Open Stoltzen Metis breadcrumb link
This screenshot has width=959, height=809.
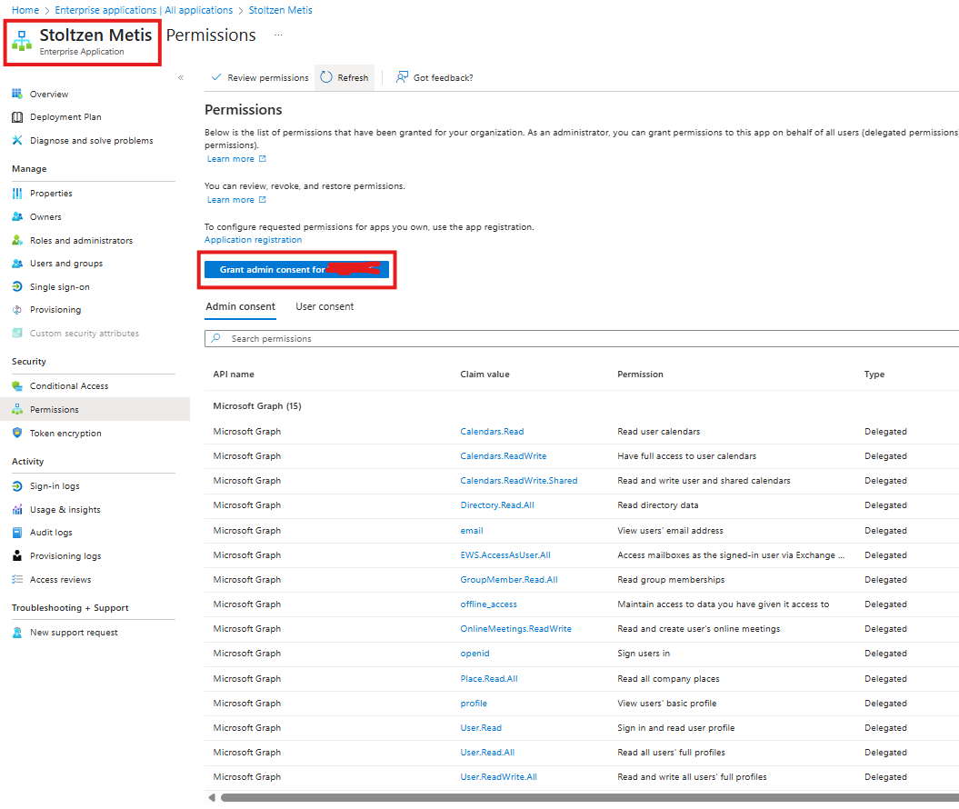pyautogui.click(x=280, y=10)
